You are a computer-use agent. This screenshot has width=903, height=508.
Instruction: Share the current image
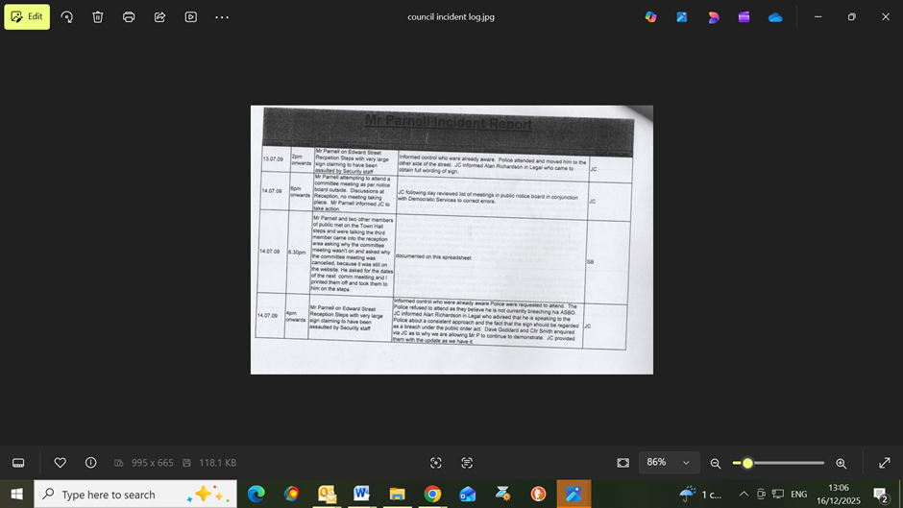159,17
